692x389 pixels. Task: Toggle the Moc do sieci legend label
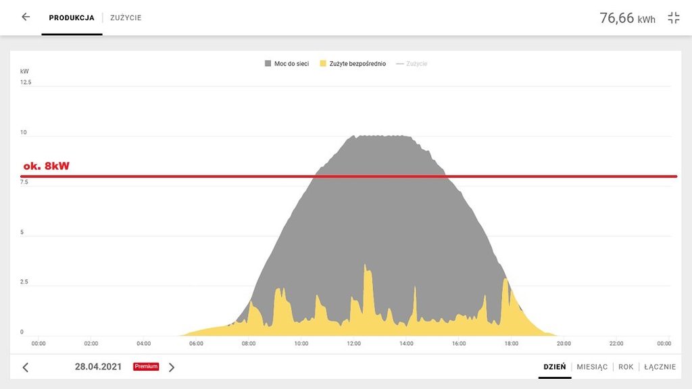pos(291,63)
